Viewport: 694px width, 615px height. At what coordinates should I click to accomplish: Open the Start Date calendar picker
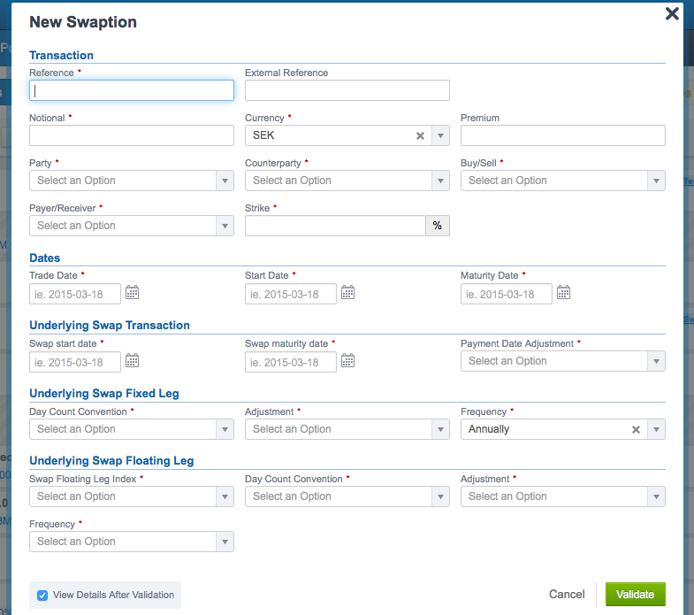tap(348, 293)
